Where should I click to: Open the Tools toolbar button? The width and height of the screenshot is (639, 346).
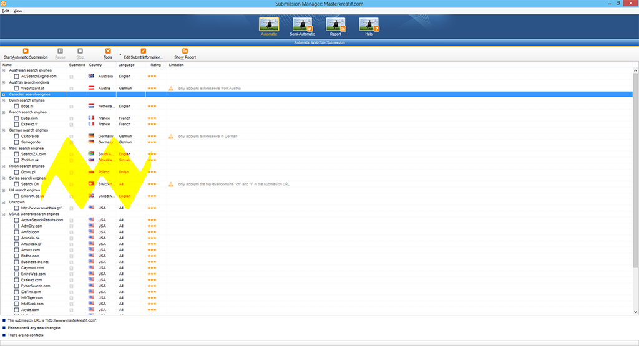(x=108, y=54)
